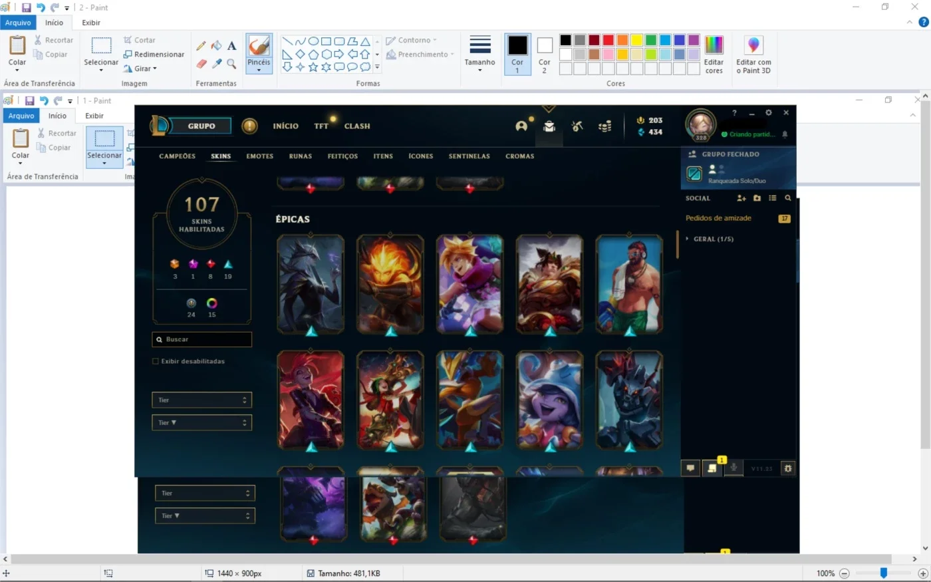Pick the yellow swatch in Cores palette
Screen dimensions: 931x582
(x=636, y=40)
